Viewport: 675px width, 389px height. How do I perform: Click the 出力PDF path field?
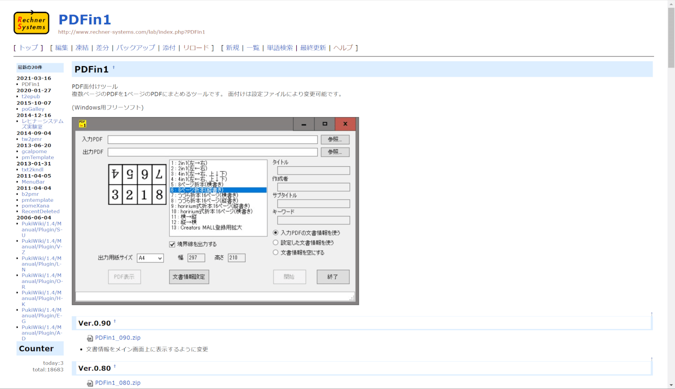(x=212, y=152)
